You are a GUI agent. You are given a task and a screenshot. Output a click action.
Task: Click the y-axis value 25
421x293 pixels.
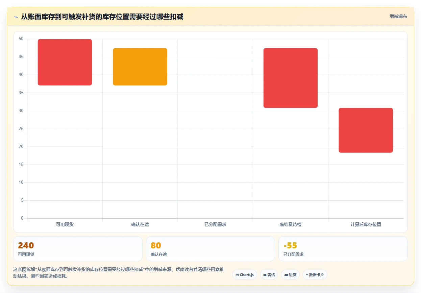pyautogui.click(x=21, y=129)
